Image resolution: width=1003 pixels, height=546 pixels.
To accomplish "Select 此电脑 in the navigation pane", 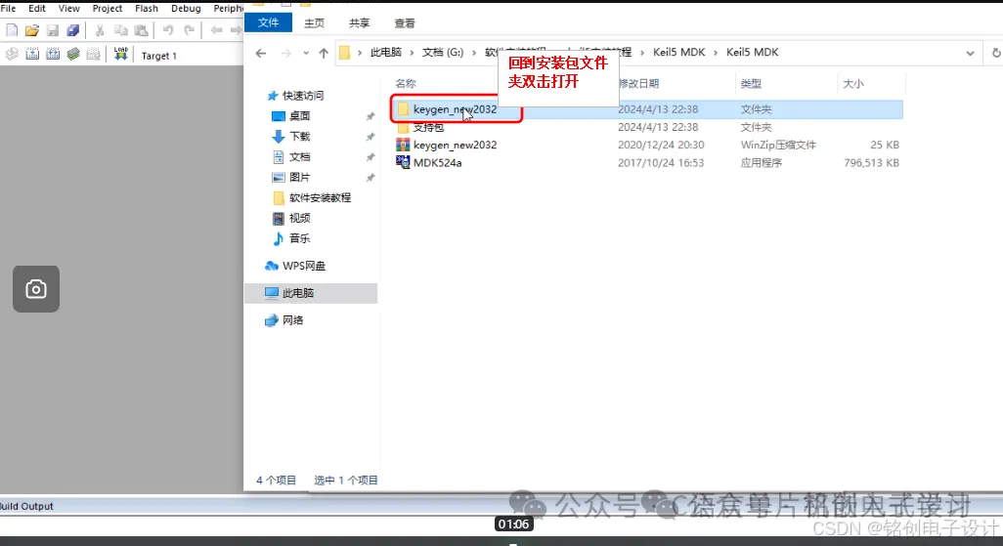I will tap(312, 293).
